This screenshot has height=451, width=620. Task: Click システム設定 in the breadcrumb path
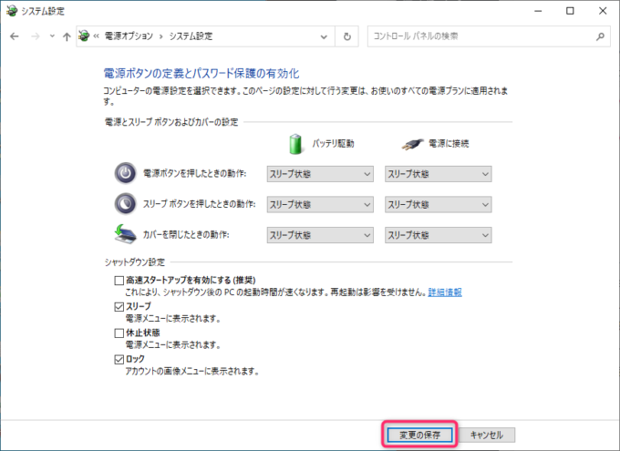click(191, 36)
